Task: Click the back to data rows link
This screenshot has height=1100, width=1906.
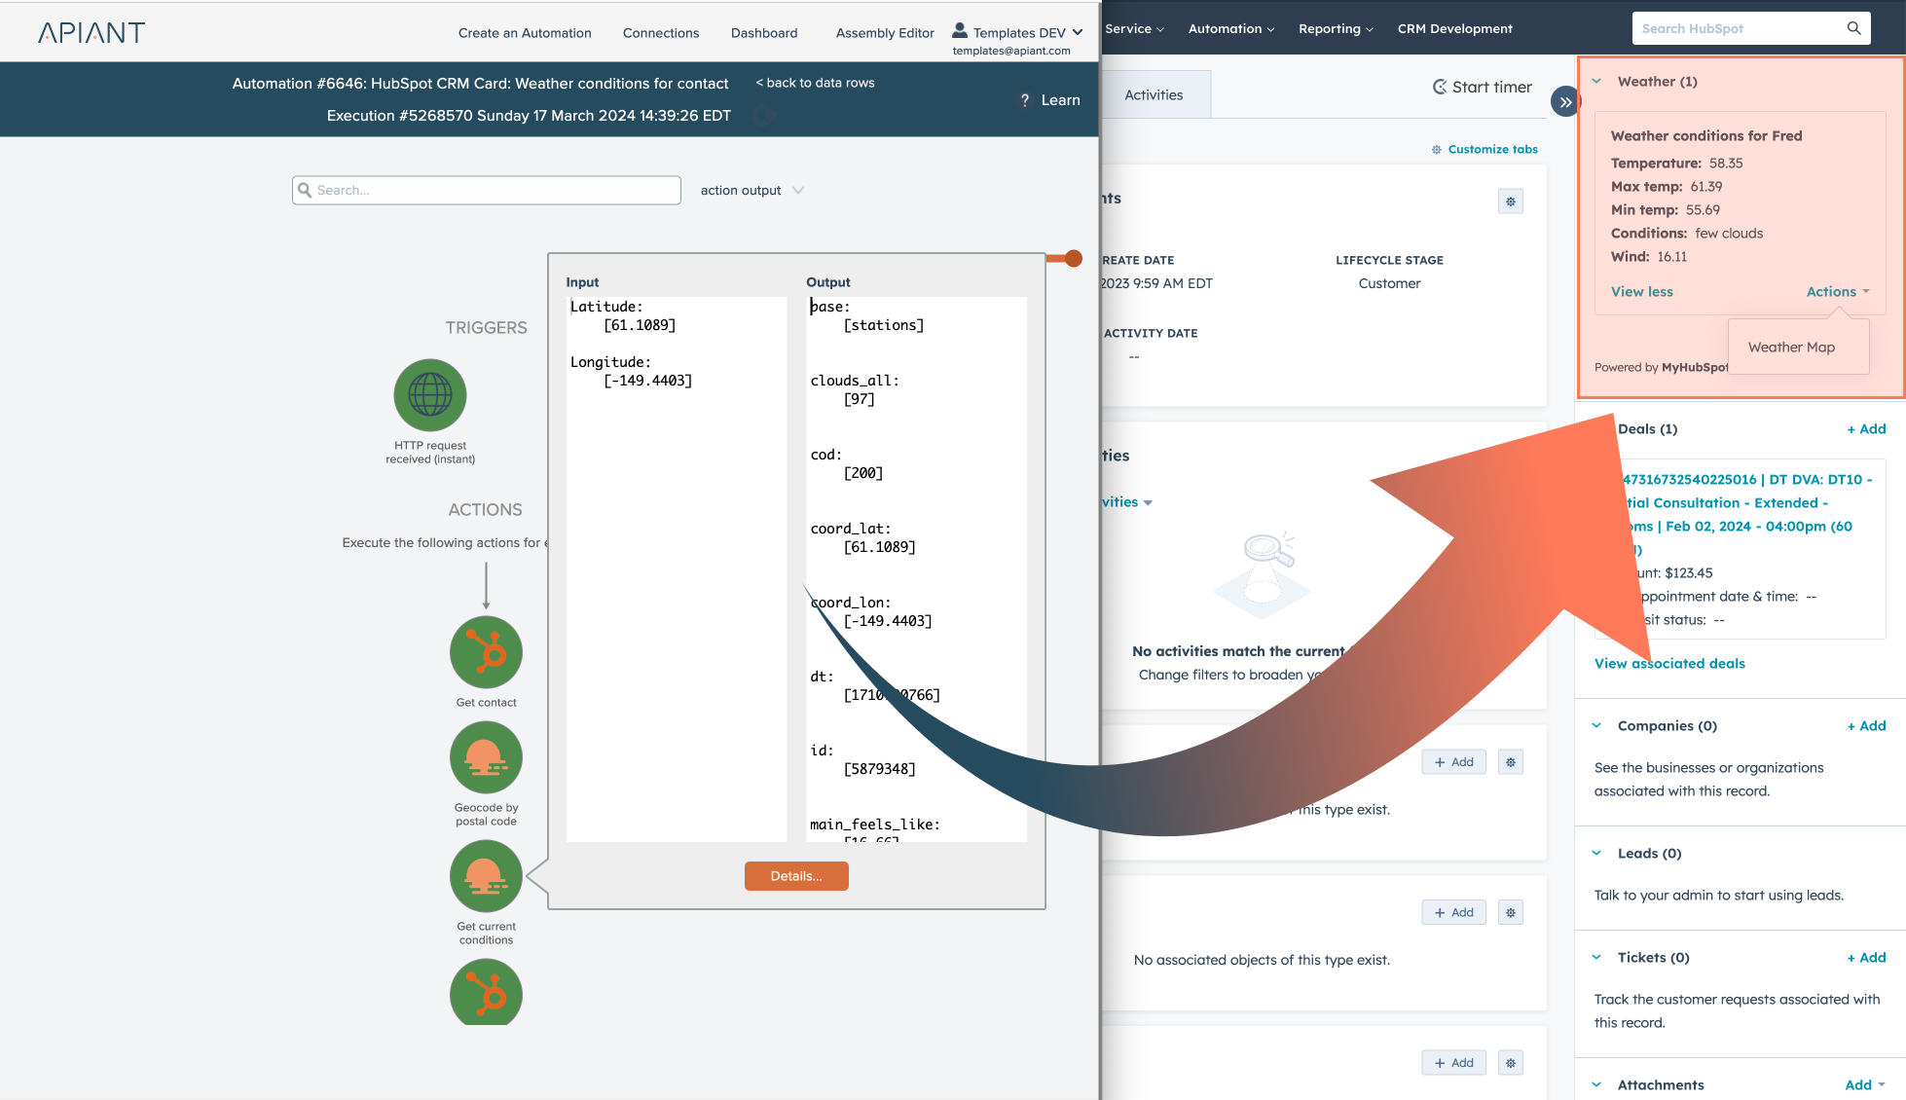Action: (x=815, y=83)
